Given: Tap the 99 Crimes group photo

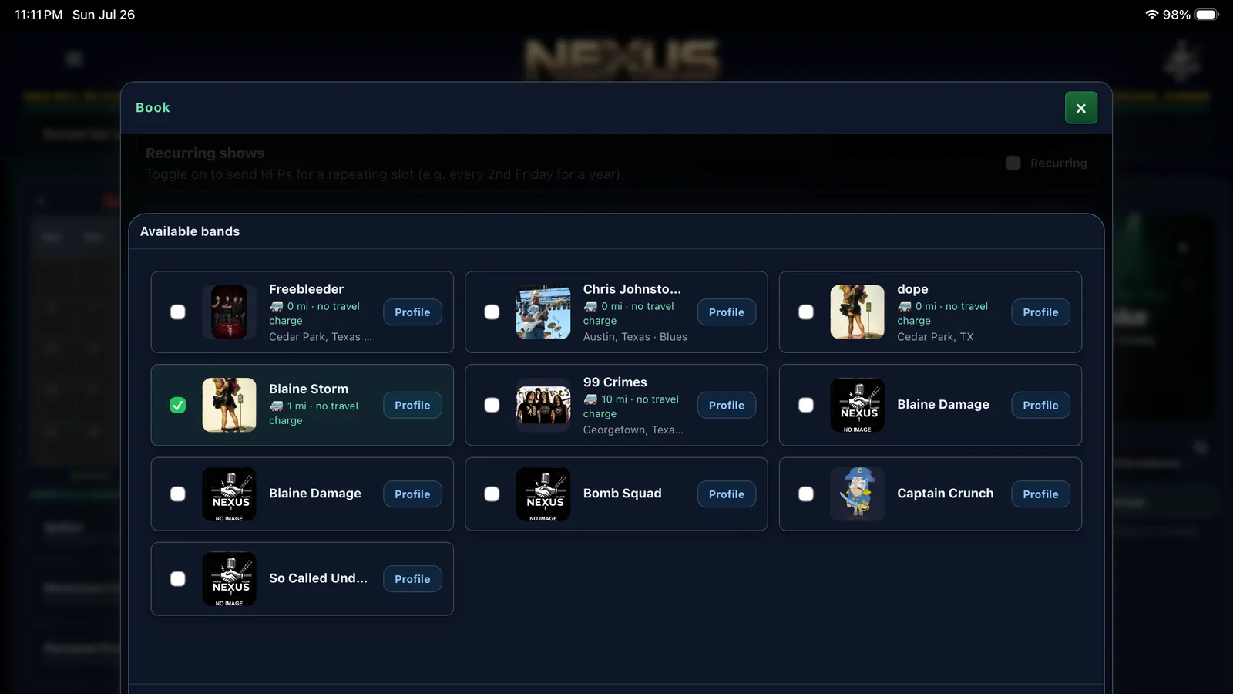Looking at the screenshot, I should click(543, 405).
